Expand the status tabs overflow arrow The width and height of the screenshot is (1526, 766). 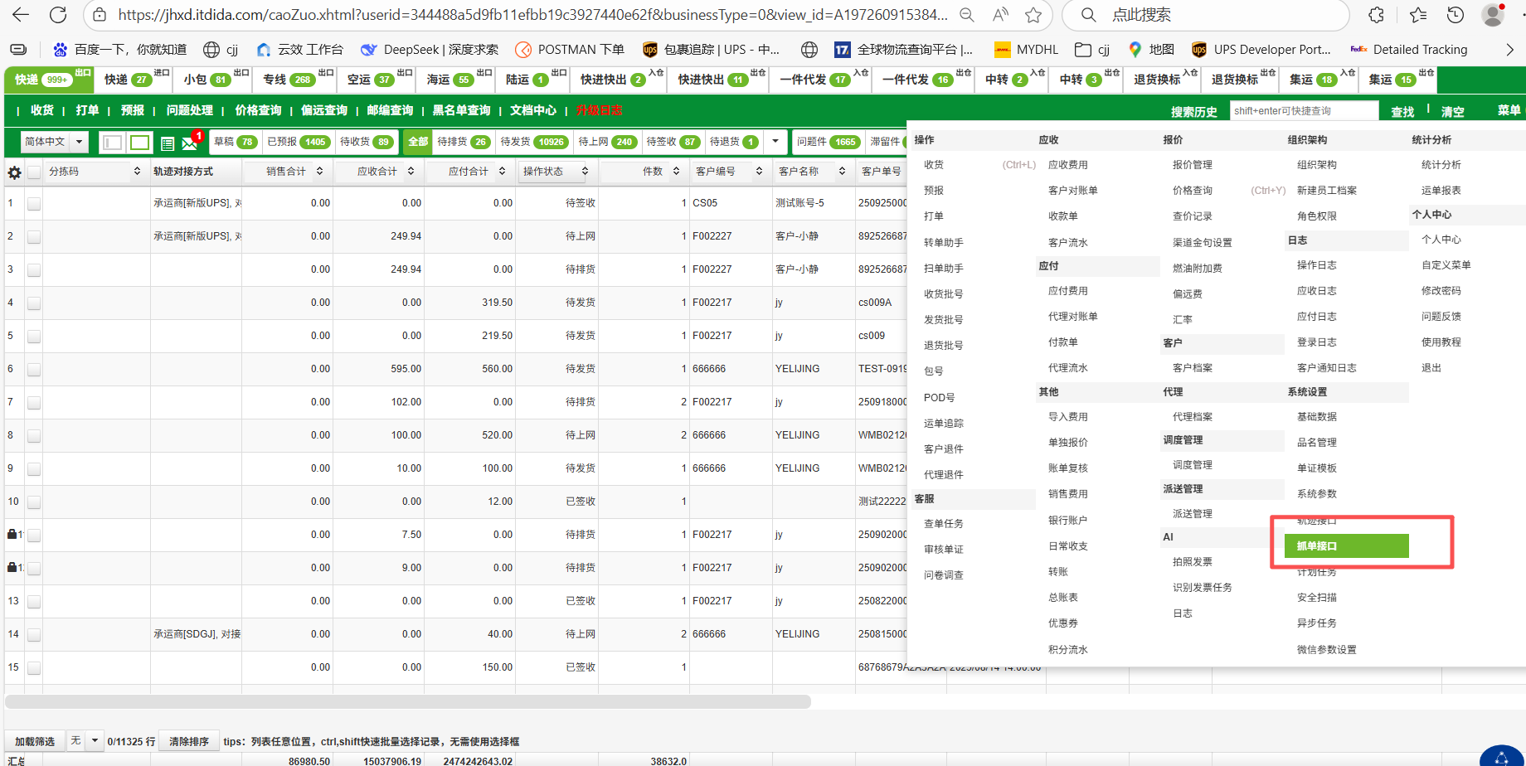point(775,142)
